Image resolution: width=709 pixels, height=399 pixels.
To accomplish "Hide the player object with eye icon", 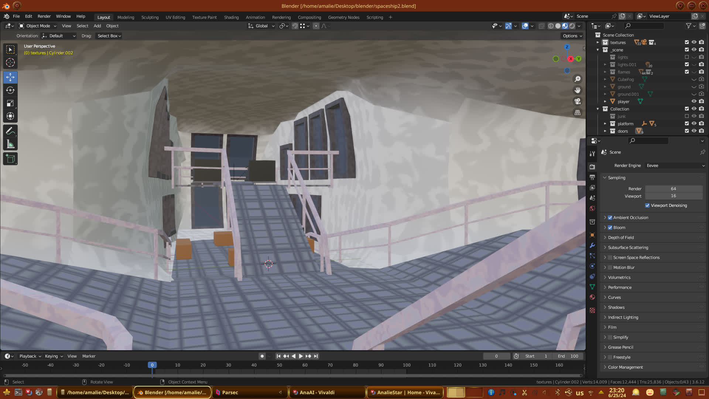I will tap(694, 102).
